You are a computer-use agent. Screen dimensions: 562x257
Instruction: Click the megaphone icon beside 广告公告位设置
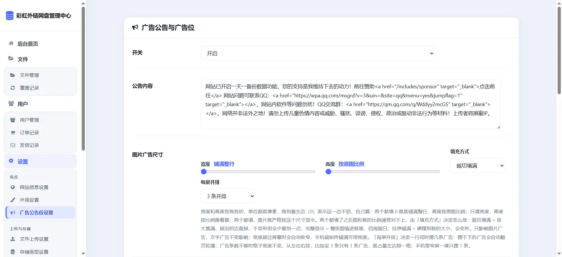point(13,213)
